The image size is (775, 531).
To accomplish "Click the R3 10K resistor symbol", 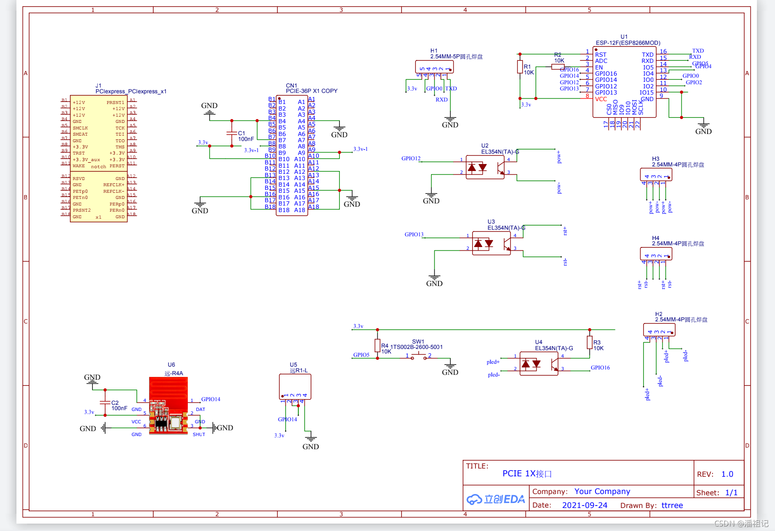I will point(590,342).
